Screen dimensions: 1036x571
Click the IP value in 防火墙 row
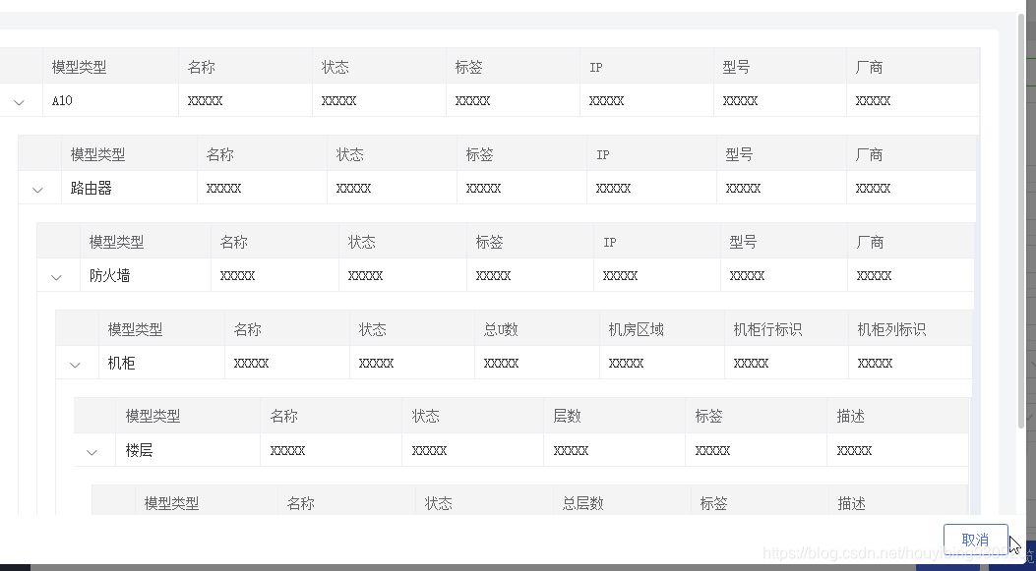pos(621,275)
